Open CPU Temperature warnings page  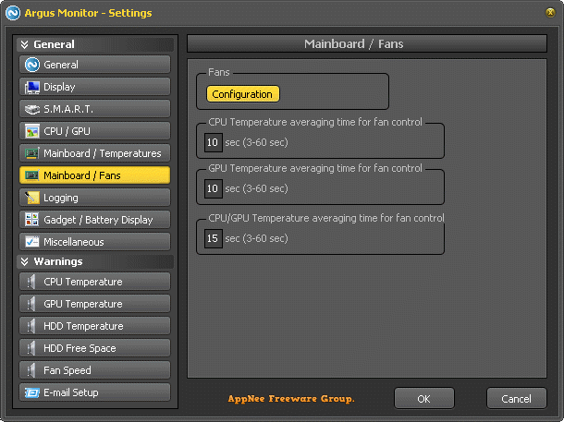[x=94, y=282]
